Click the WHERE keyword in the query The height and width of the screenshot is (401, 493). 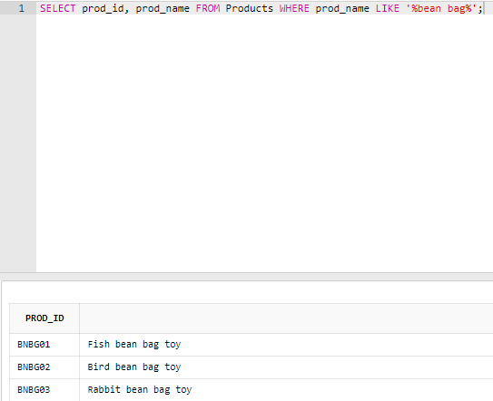(294, 8)
